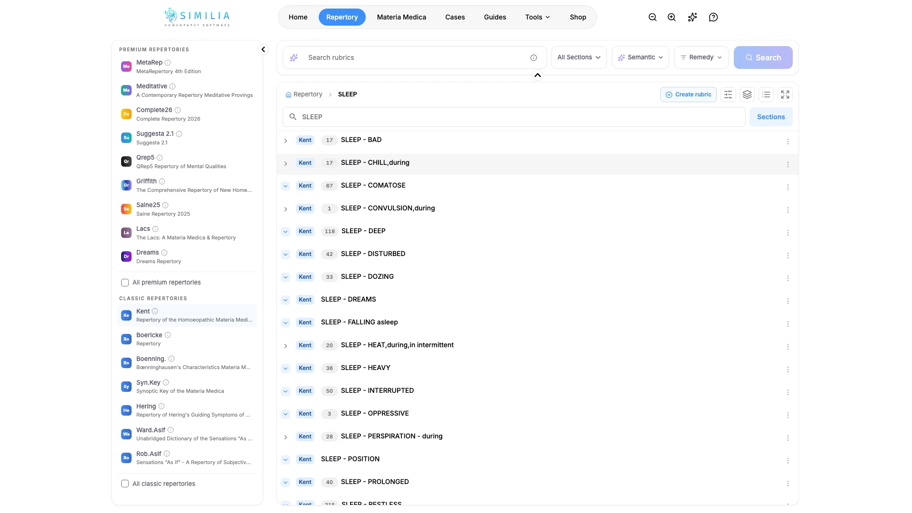Show info for the Kent repertory

pos(155,312)
